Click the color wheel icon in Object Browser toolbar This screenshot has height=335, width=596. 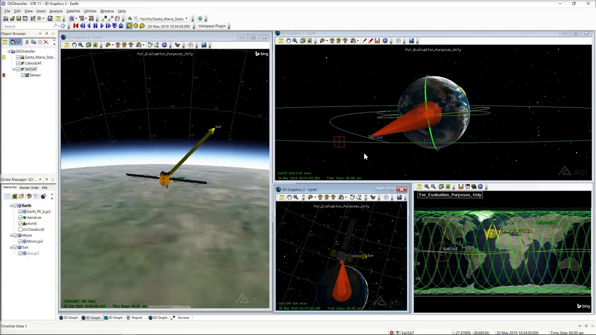13,42
